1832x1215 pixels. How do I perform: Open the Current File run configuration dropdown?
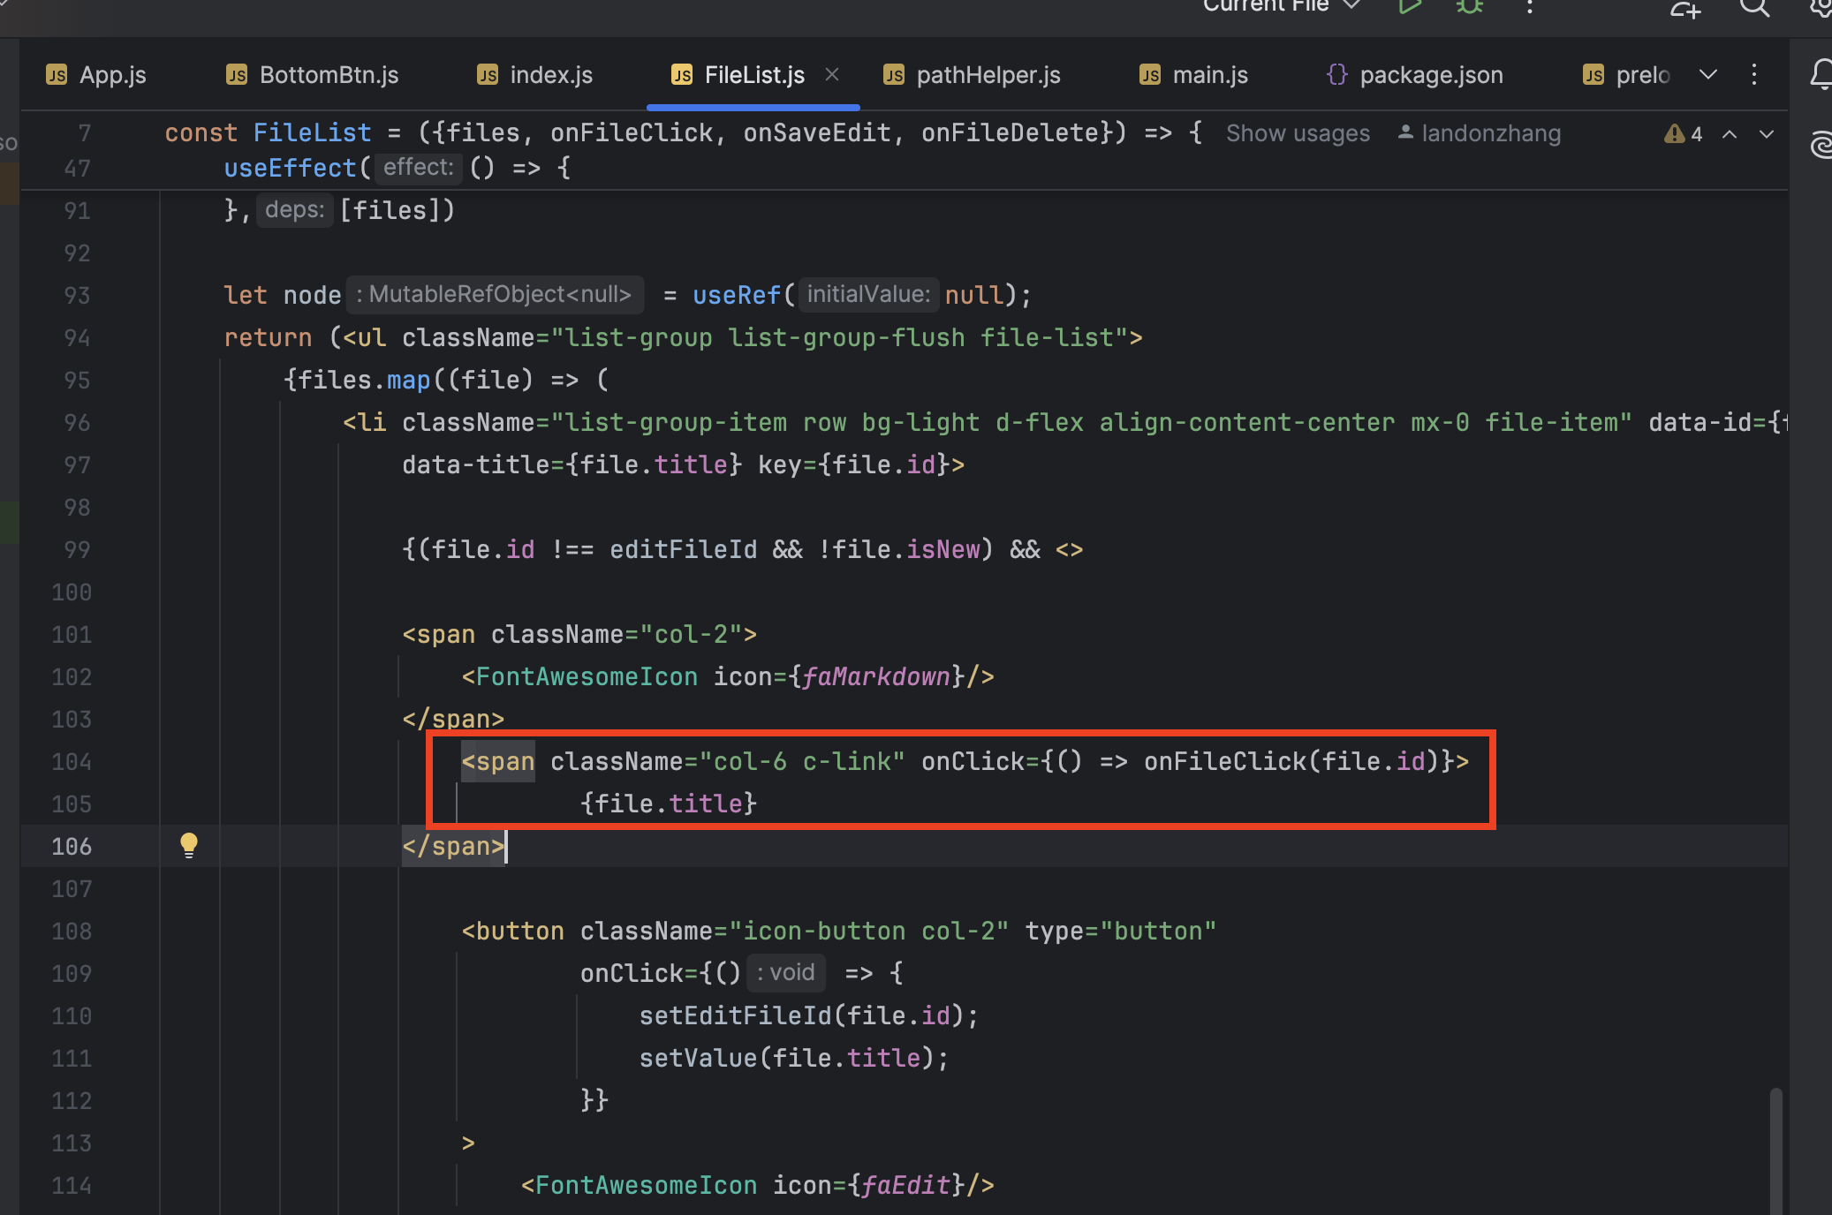[x=1281, y=6]
